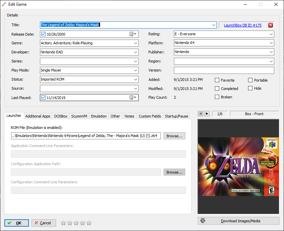Expand the Publisher dropdown
Screen dimensions: 284x231
coord(271,52)
